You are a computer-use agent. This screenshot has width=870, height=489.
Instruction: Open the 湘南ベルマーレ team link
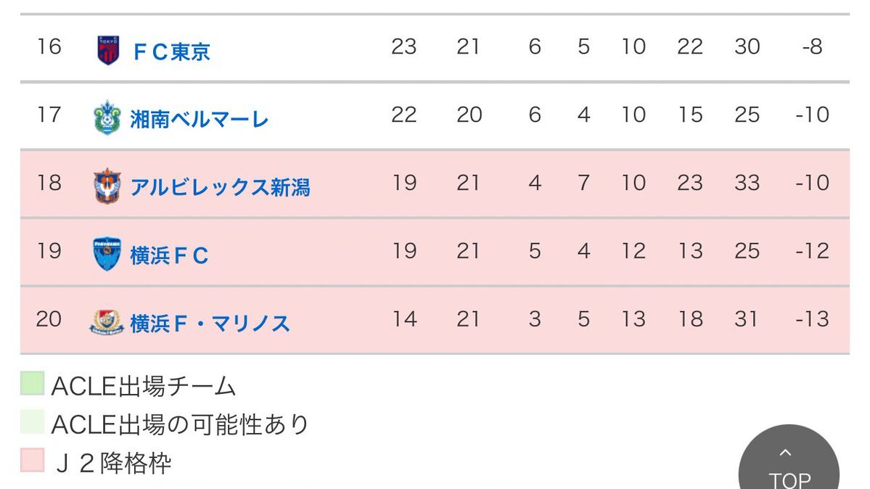coord(200,119)
